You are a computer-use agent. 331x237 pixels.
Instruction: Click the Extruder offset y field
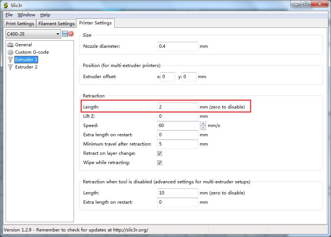[189, 77]
